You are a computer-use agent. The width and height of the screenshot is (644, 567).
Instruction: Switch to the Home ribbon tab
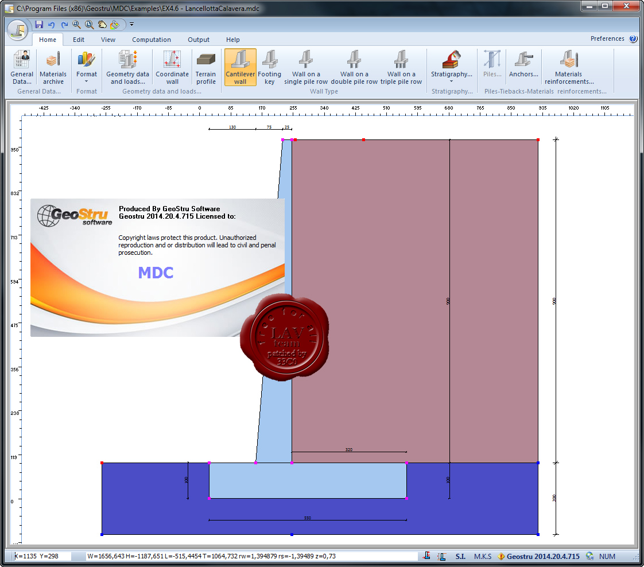48,40
